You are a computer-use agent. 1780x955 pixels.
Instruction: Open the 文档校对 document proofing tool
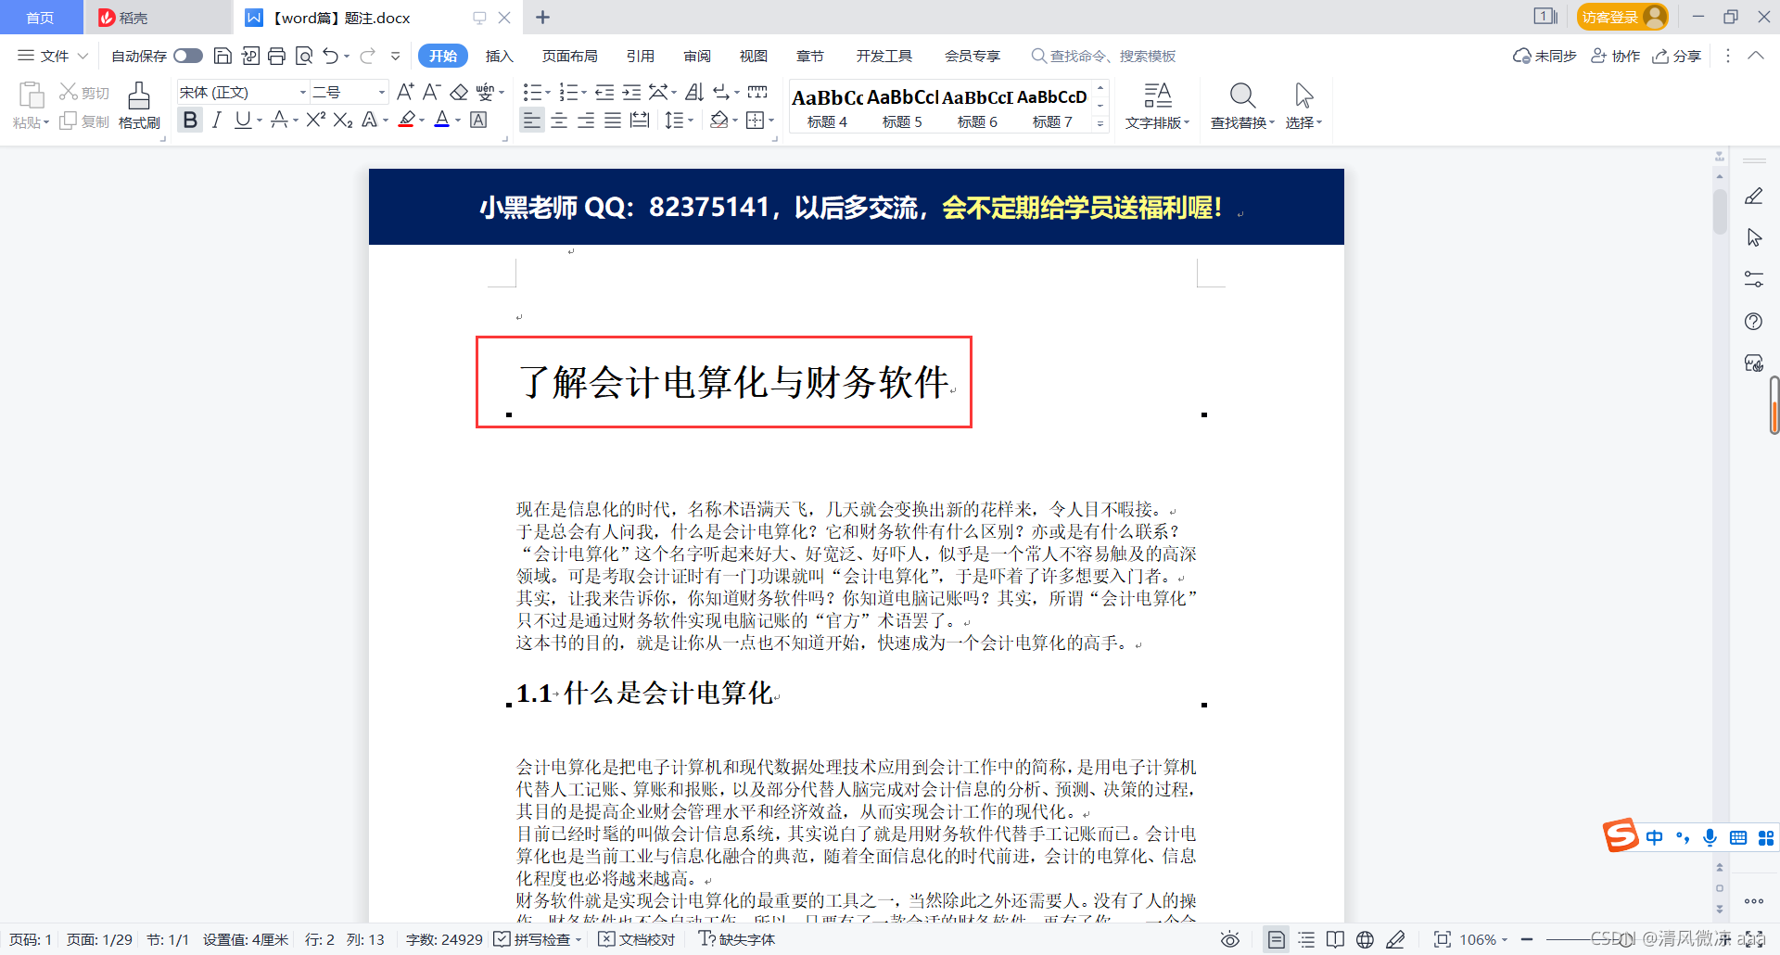tap(637, 939)
